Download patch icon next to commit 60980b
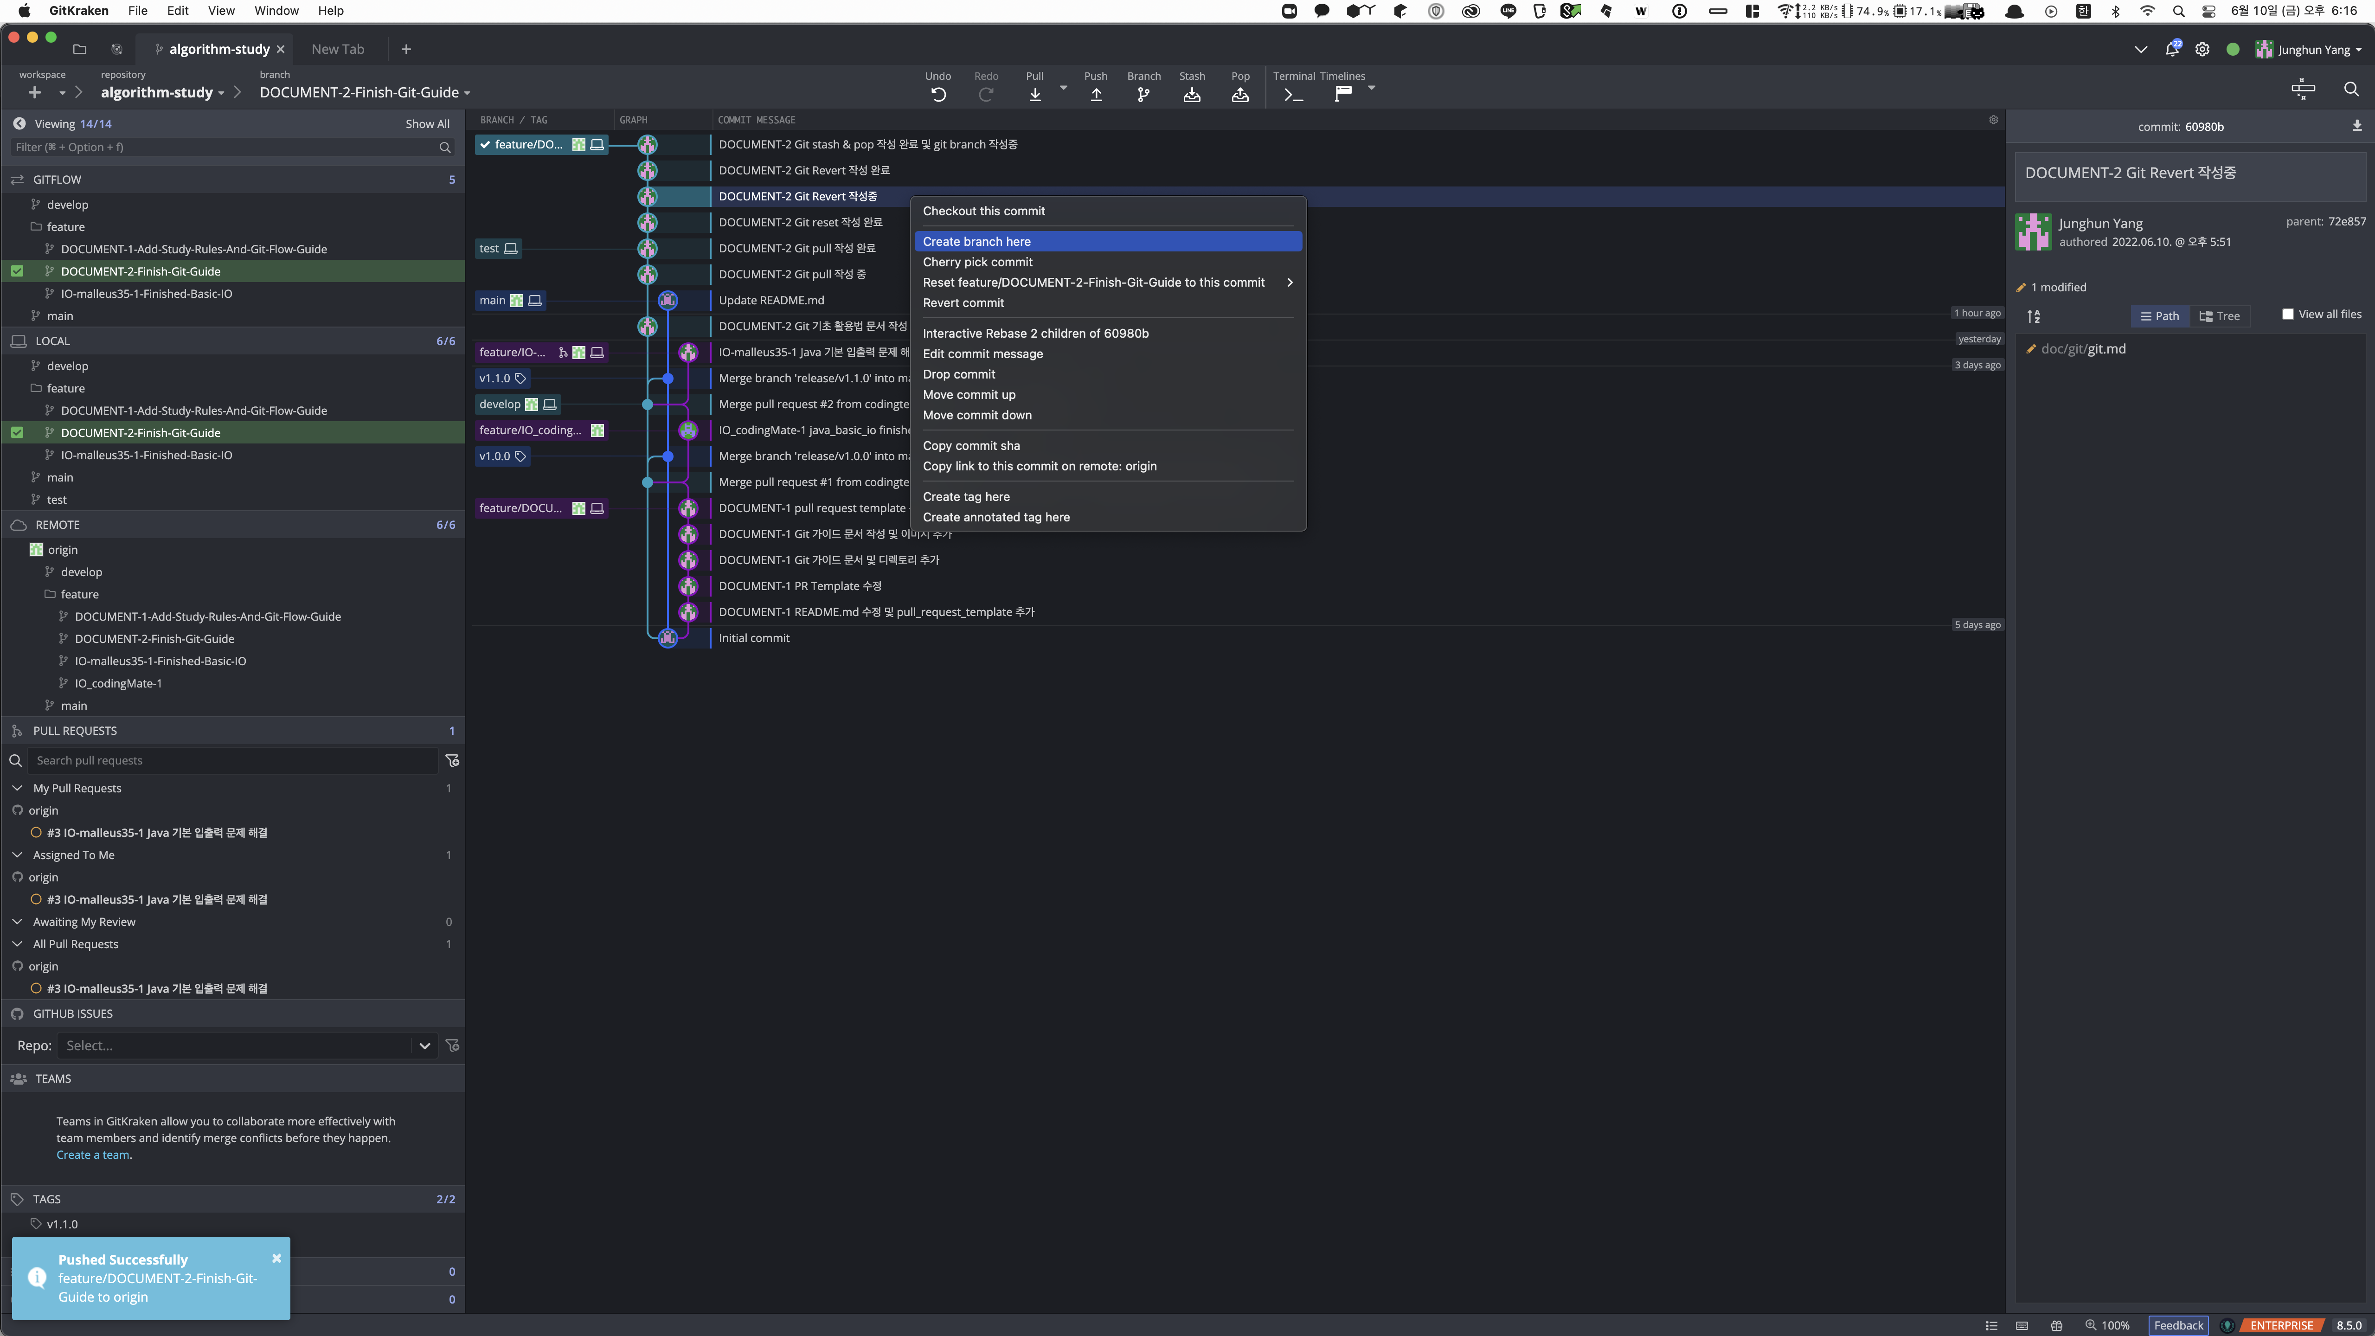This screenshot has width=2375, height=1336. pos(2356,126)
